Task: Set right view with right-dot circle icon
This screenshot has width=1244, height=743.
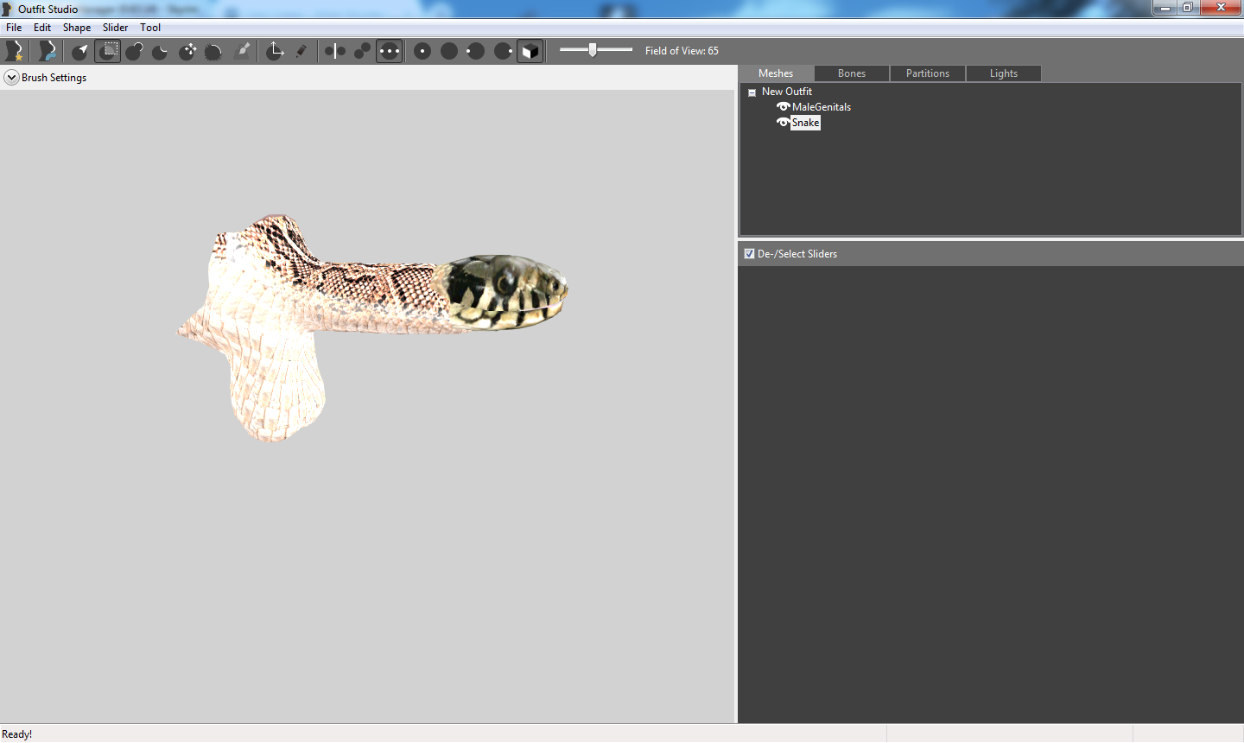Action: pyautogui.click(x=503, y=51)
